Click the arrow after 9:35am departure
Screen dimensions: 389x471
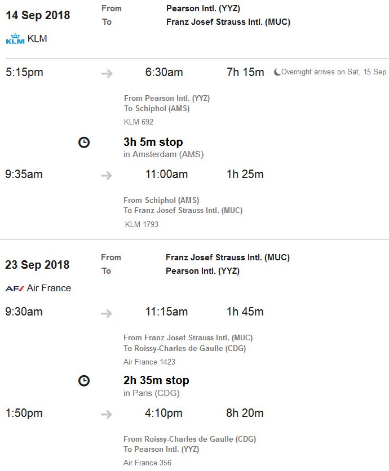pos(107,175)
